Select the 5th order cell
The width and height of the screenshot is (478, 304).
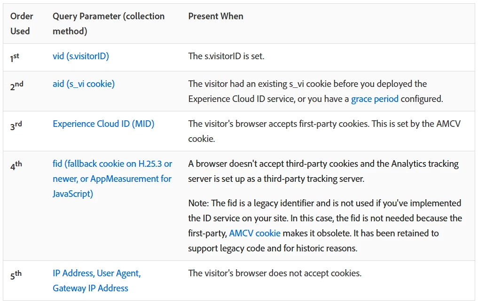[16, 274]
